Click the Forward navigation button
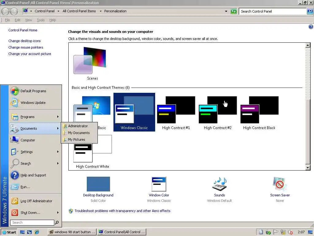Viewport: 314px width, 236px height. [14, 11]
